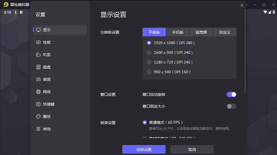Open the 音频 audio settings section
Screen dimensions: 277x155
[x=60, y=79]
